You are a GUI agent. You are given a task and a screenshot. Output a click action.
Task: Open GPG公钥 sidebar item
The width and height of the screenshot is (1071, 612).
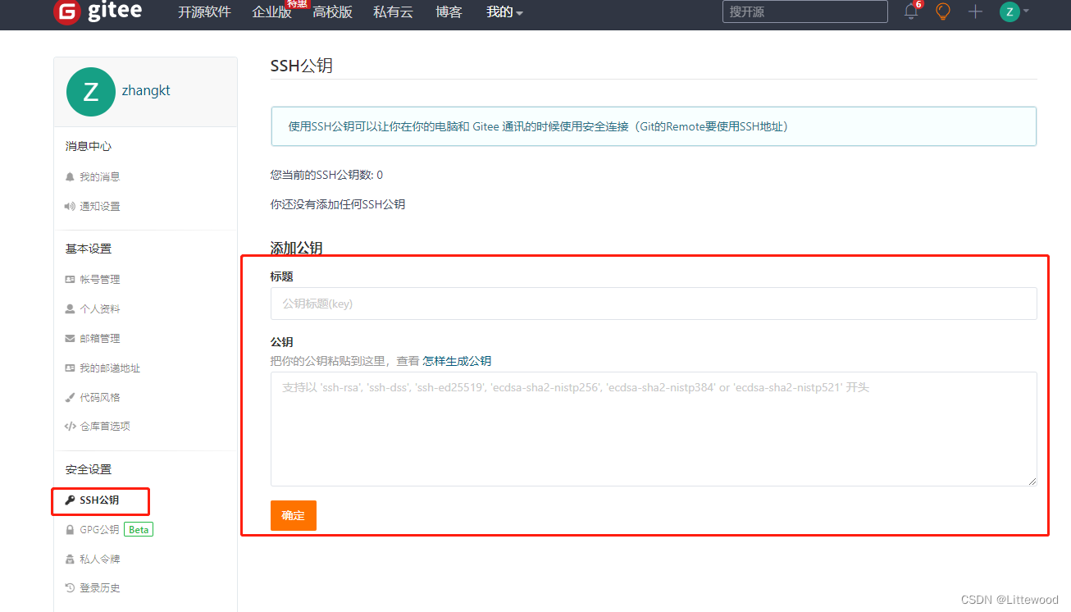coord(99,529)
